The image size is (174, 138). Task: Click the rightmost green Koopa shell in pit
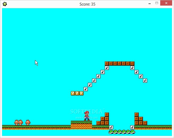tap(133, 132)
